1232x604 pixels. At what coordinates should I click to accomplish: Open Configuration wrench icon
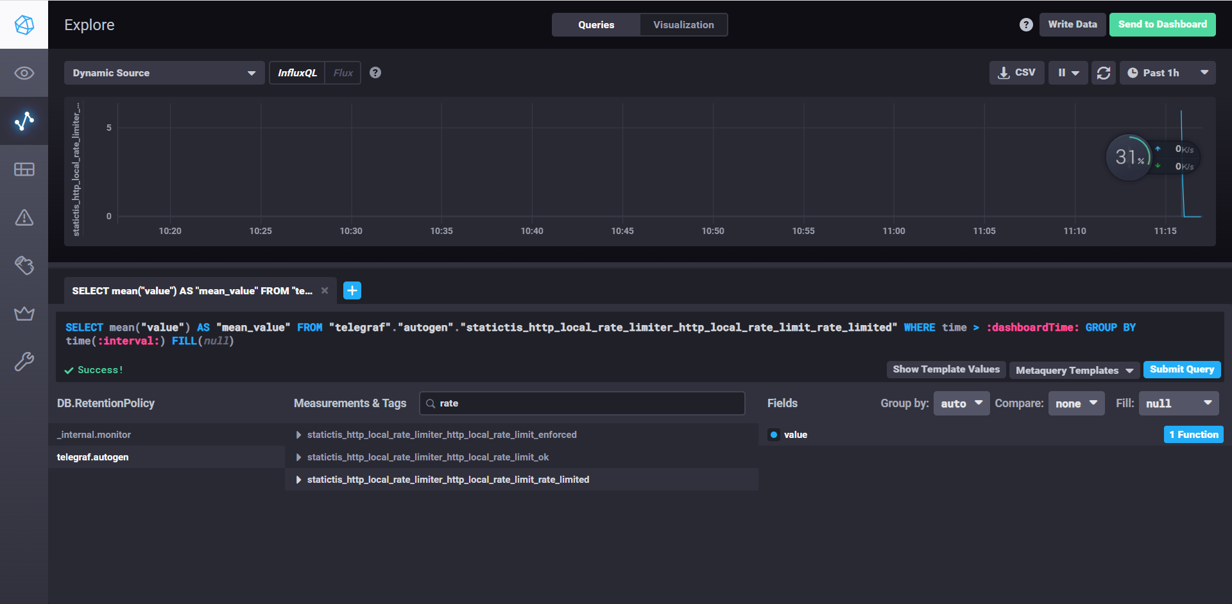[x=24, y=362]
